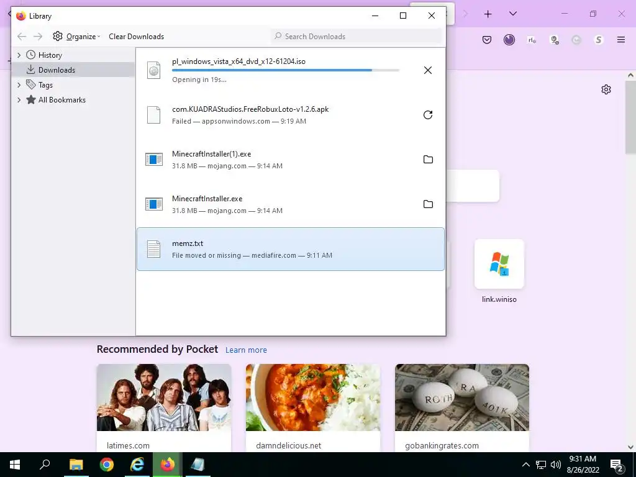The image size is (636, 477).
Task: Open folder for MinecraftInstaller.exe download
Action: tap(428, 204)
